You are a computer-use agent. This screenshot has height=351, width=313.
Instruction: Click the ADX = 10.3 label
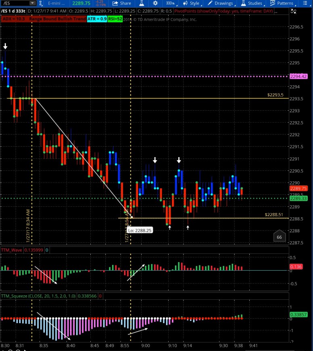click(14, 19)
